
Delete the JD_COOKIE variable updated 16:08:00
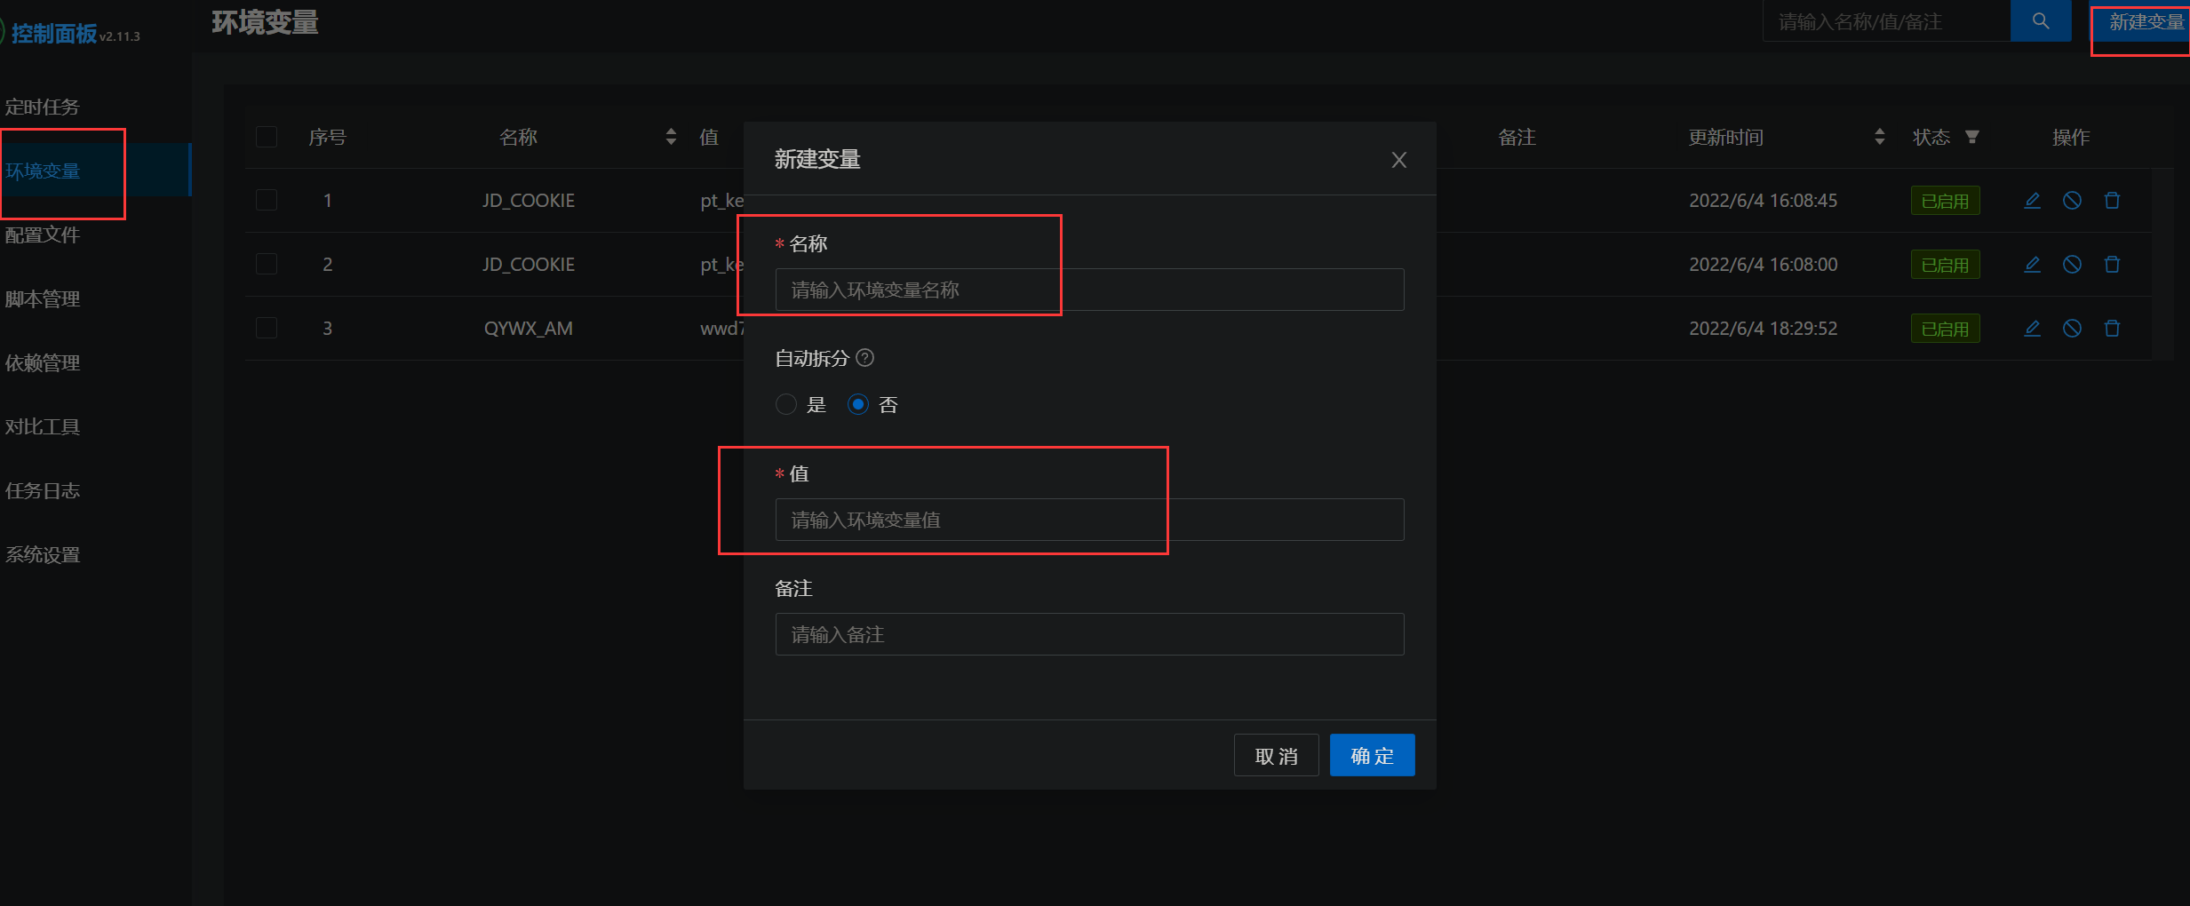pos(2113,265)
